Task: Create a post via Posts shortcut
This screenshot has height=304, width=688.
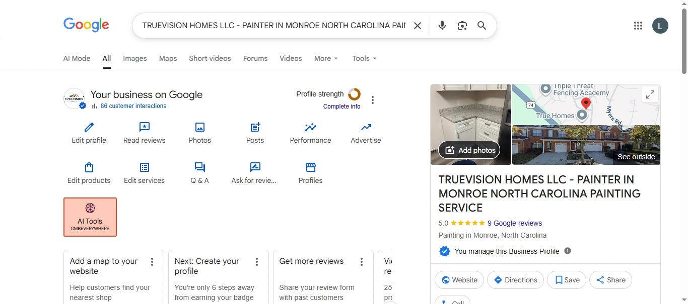Action: 255,133
